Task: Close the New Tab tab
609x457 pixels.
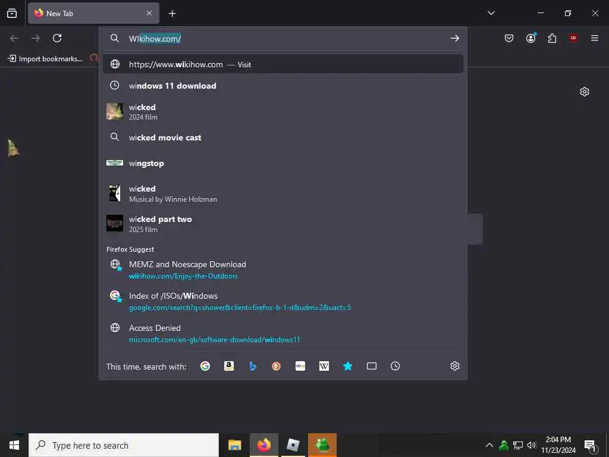Action: (x=149, y=13)
